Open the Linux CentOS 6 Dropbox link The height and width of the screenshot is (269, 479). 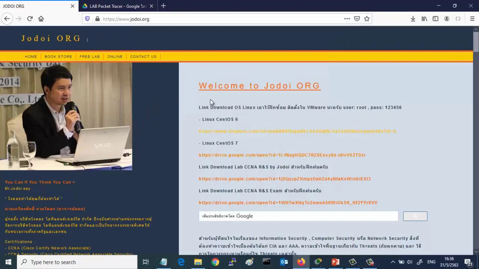pos(298,131)
